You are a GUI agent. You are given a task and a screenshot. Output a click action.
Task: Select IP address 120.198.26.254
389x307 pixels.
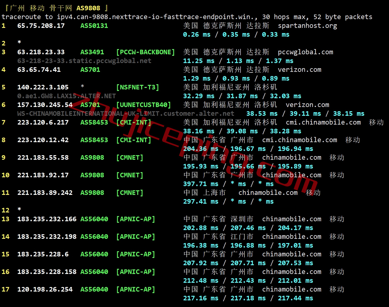tap(45, 289)
